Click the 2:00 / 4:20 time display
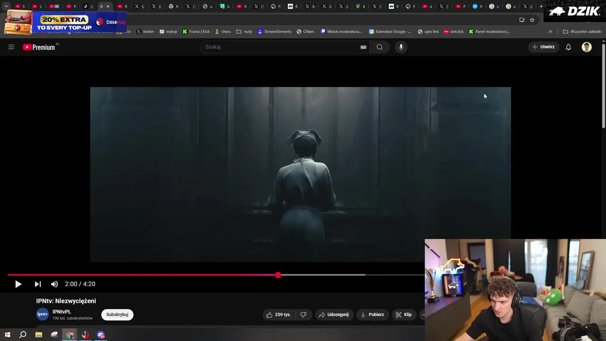This screenshot has width=606, height=341. coord(80,284)
